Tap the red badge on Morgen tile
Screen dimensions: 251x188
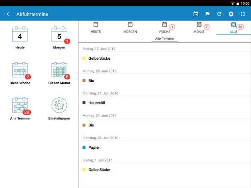pos(67,41)
